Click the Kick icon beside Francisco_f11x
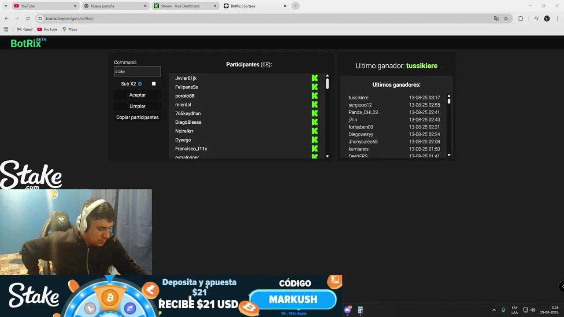The image size is (564, 317). coord(315,148)
